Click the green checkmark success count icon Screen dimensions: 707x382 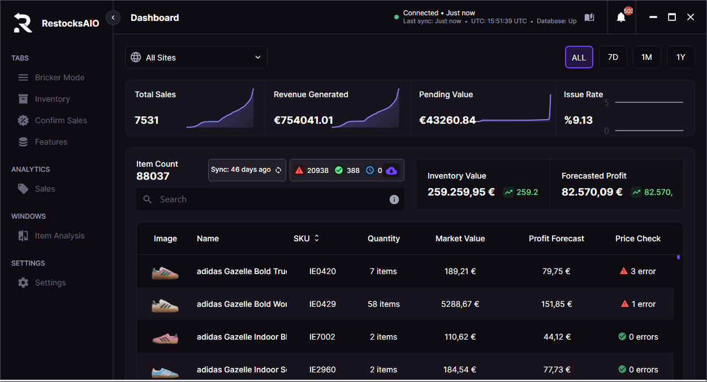tap(339, 170)
